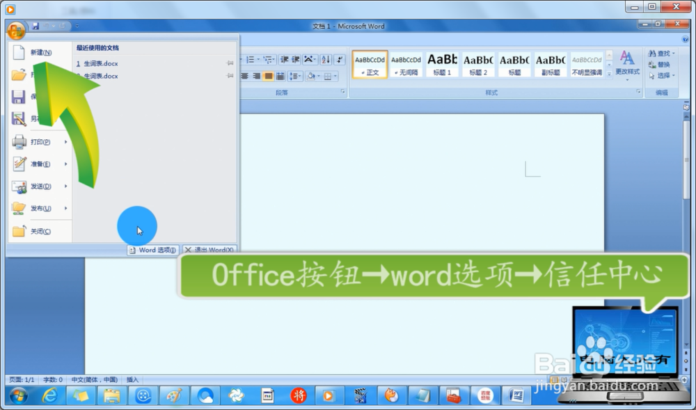Click the align right icon

[x=257, y=77]
